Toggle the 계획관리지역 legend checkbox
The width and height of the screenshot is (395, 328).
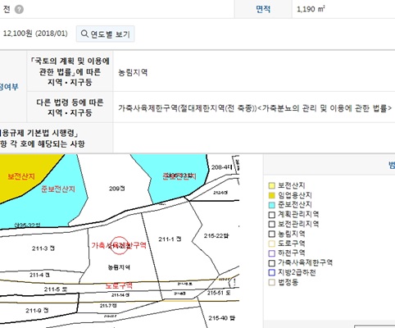tap(271, 215)
